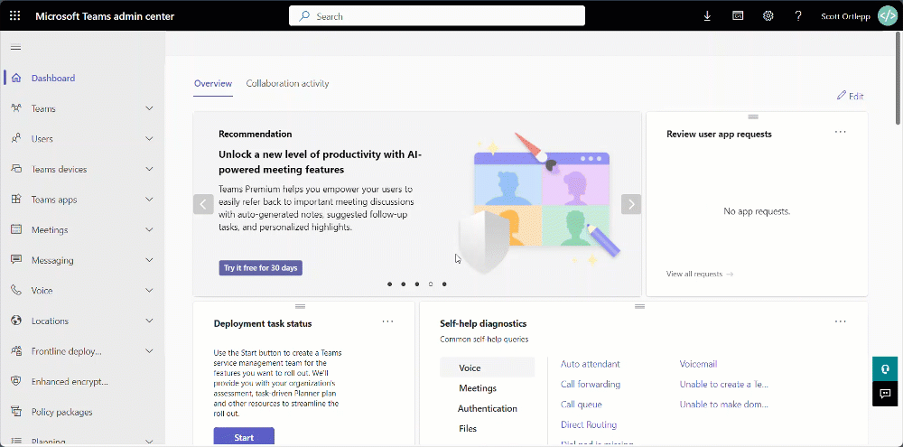This screenshot has width=903, height=447.
Task: Click the Search input field
Action: click(437, 16)
